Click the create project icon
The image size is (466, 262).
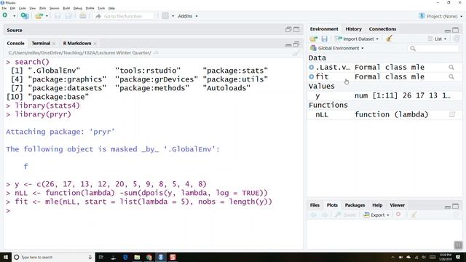[25, 16]
